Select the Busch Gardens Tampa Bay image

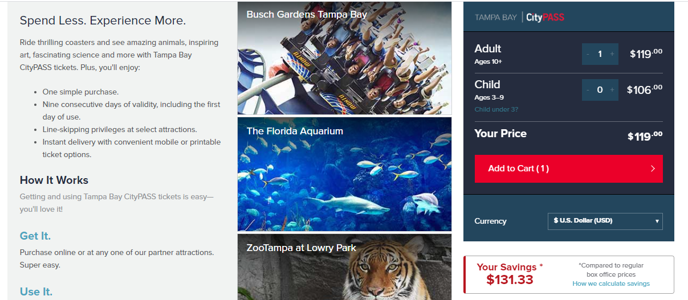[x=344, y=58]
